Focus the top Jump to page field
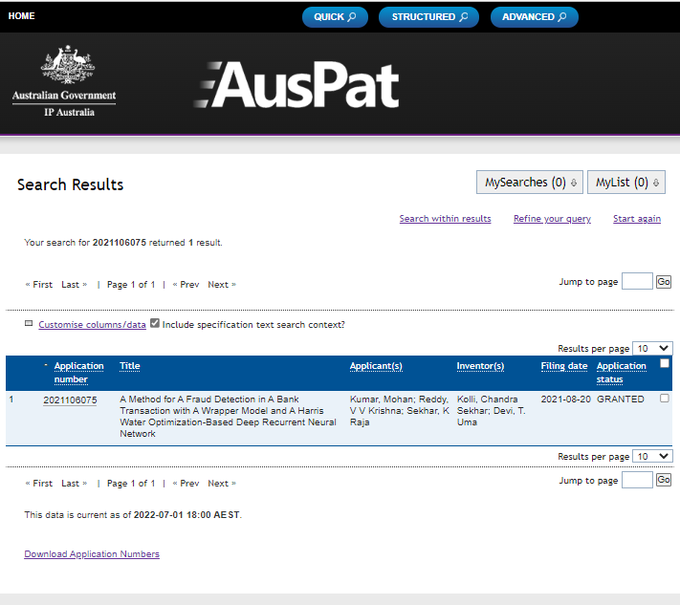Screen dimensions: 680x605 coord(637,281)
